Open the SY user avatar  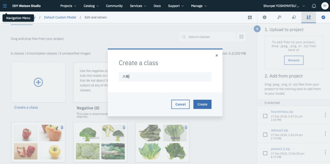click(324, 6)
